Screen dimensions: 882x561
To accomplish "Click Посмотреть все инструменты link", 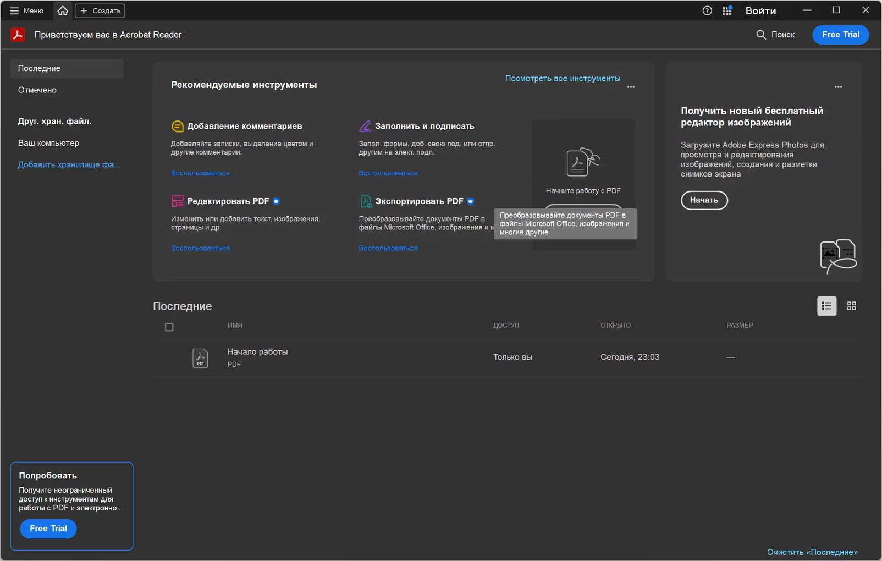I will coord(563,79).
